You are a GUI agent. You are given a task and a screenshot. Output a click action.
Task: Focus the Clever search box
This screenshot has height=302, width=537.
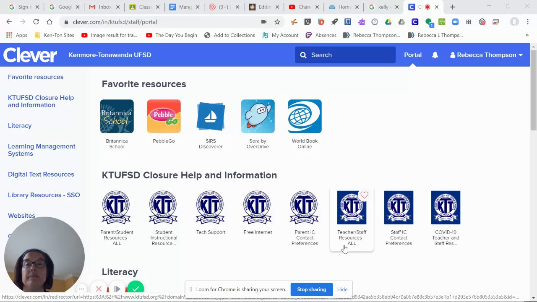[x=345, y=55]
